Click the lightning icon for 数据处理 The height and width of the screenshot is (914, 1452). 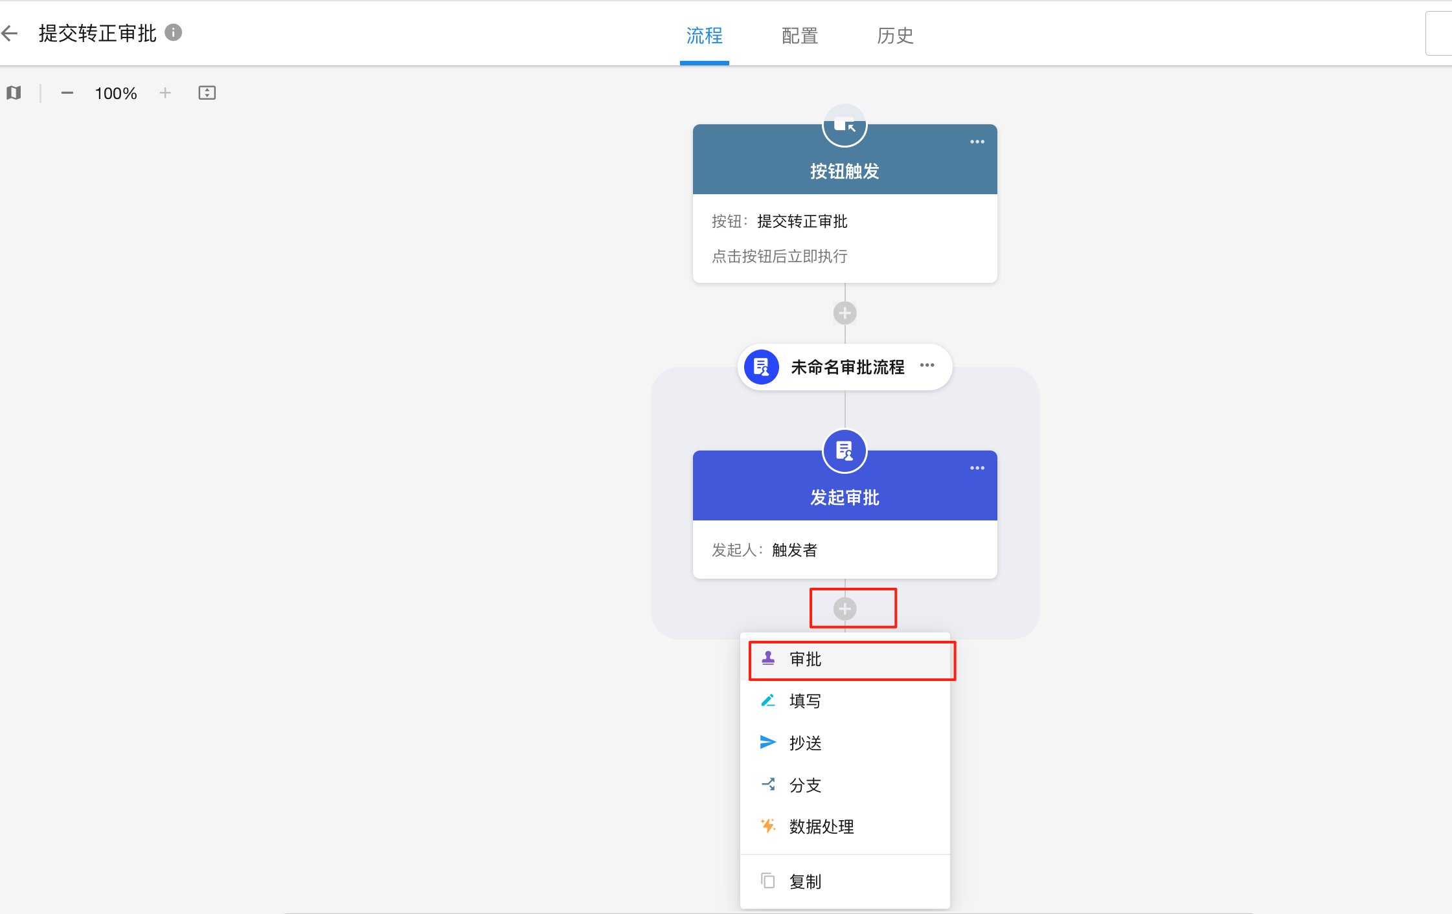click(x=768, y=825)
